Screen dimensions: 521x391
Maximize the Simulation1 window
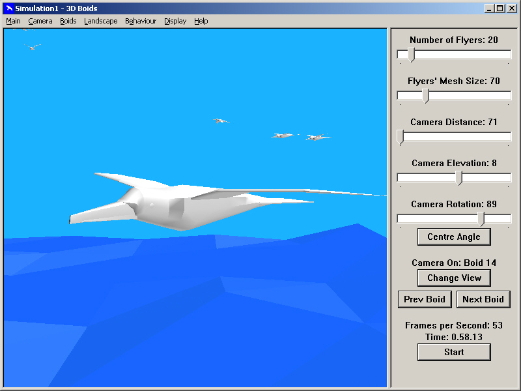pyautogui.click(x=500, y=8)
